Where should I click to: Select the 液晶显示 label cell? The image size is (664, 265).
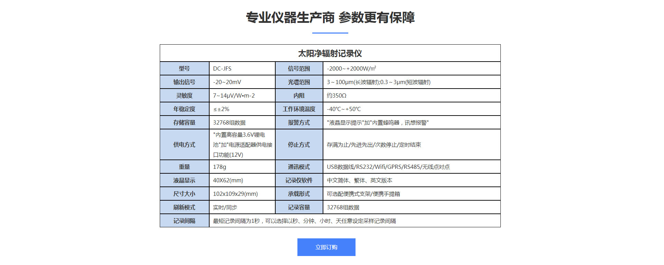(x=184, y=180)
